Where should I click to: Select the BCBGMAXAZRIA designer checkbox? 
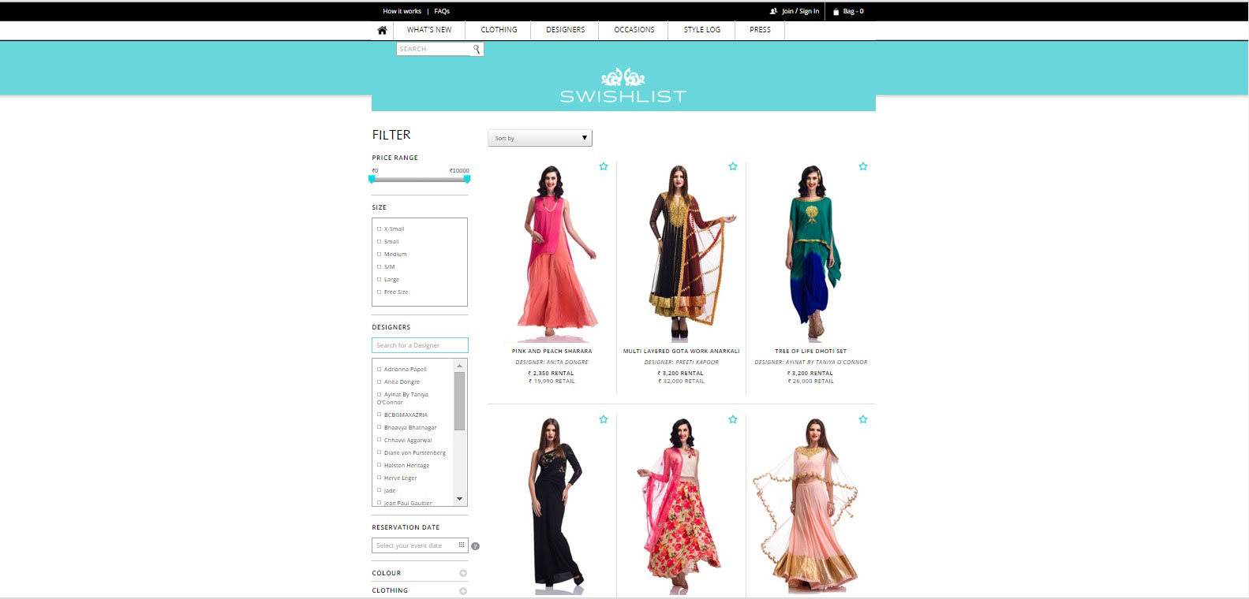(379, 415)
